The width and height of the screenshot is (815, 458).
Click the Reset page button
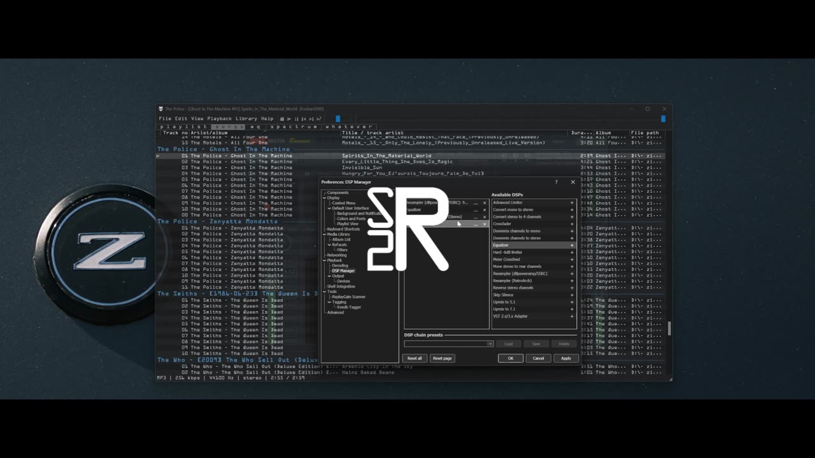[x=442, y=358]
